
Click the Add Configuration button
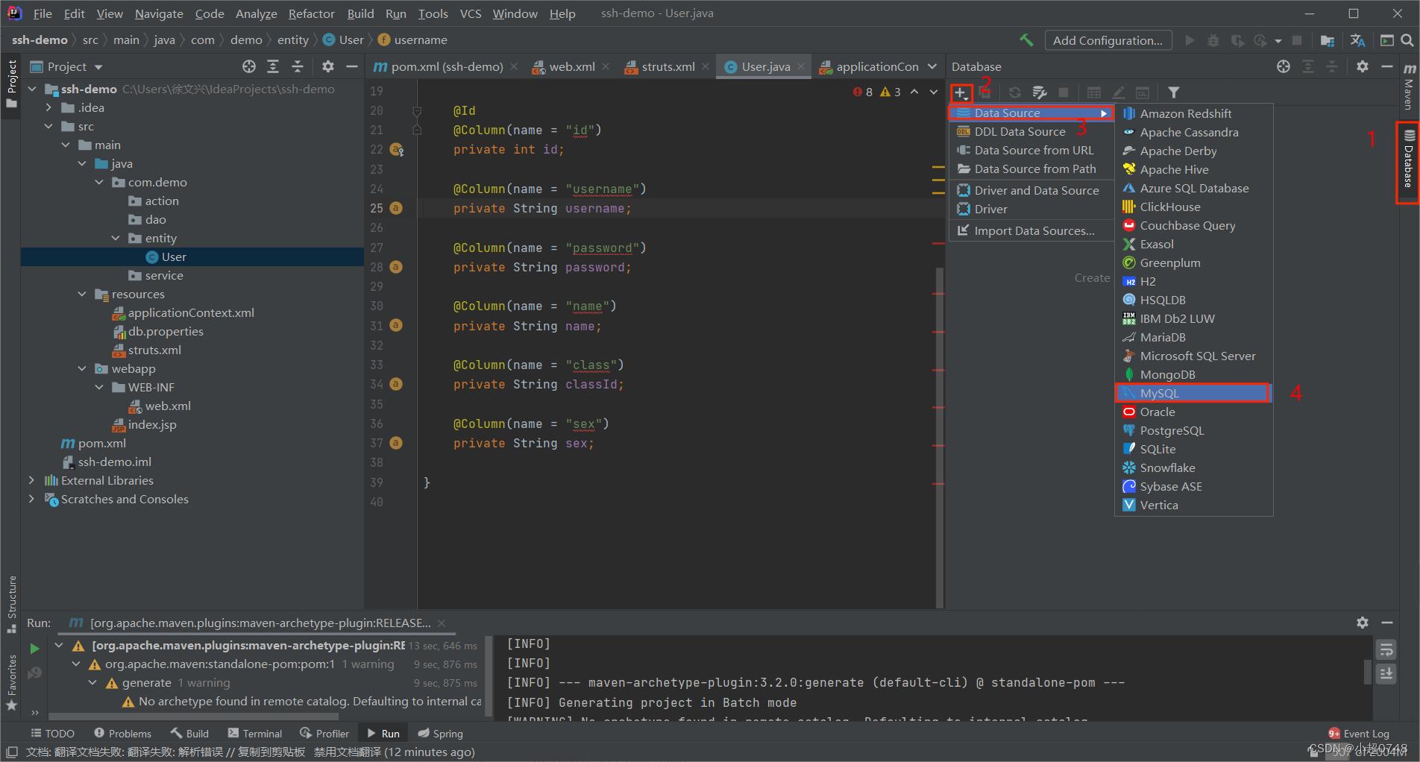pyautogui.click(x=1108, y=40)
